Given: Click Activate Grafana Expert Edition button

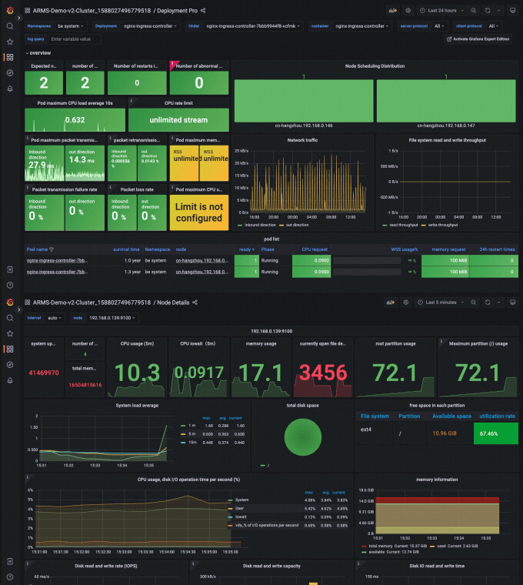Looking at the screenshot, I should (x=478, y=38).
